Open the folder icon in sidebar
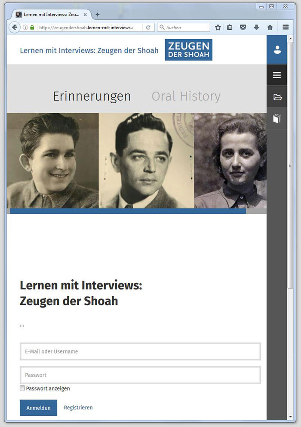This screenshot has height=427, width=301. click(x=277, y=97)
